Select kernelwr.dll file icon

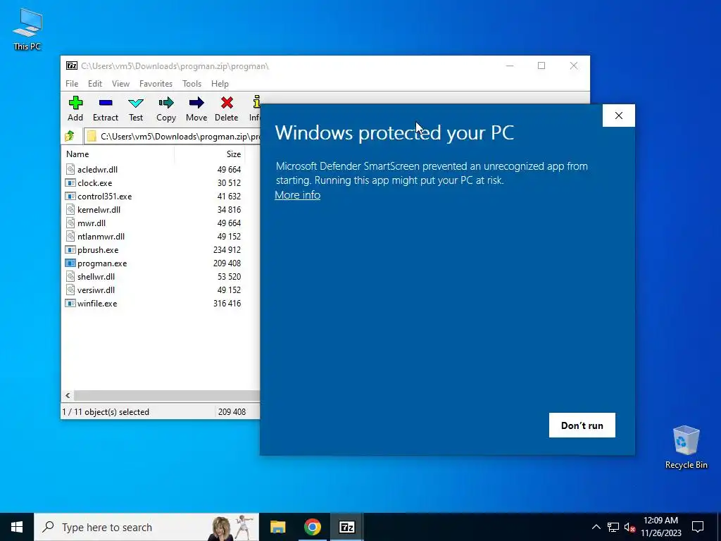pos(70,209)
